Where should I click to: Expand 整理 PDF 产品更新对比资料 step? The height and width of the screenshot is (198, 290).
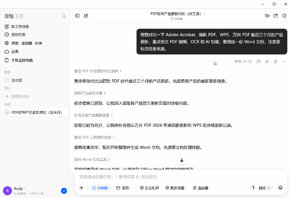pyautogui.click(x=98, y=71)
